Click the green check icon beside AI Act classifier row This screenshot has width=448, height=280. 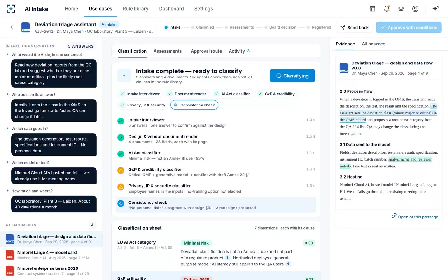tap(121, 154)
